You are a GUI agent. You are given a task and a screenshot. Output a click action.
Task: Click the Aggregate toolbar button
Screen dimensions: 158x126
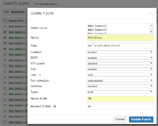click(18, 12)
